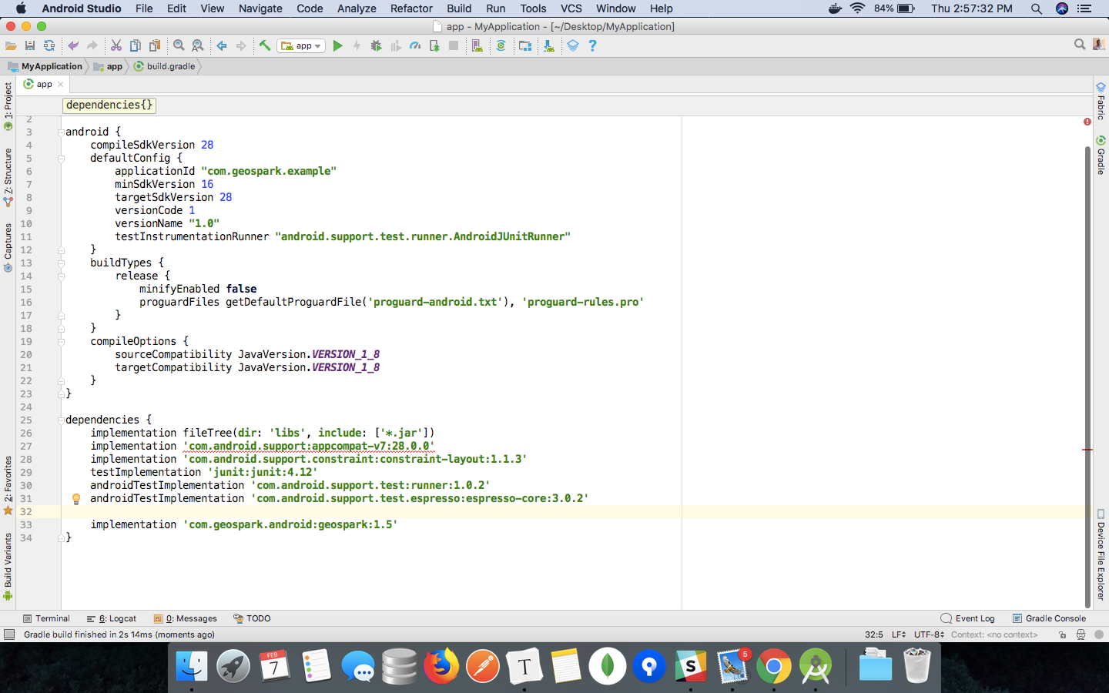Collapse the dependencies block fold marker
Image resolution: width=1109 pixels, height=693 pixels.
point(61,420)
